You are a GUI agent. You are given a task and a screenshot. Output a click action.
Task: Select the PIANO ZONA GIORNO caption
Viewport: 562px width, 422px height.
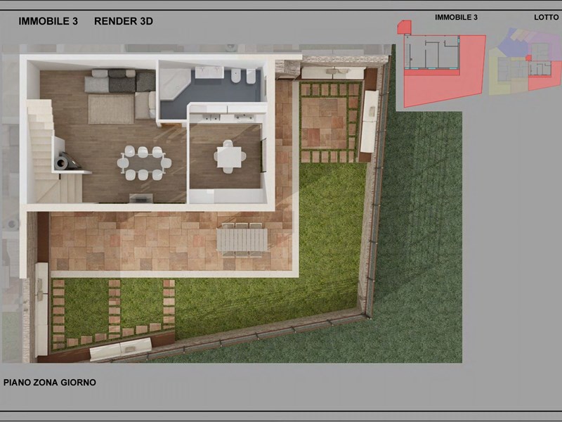click(x=50, y=383)
